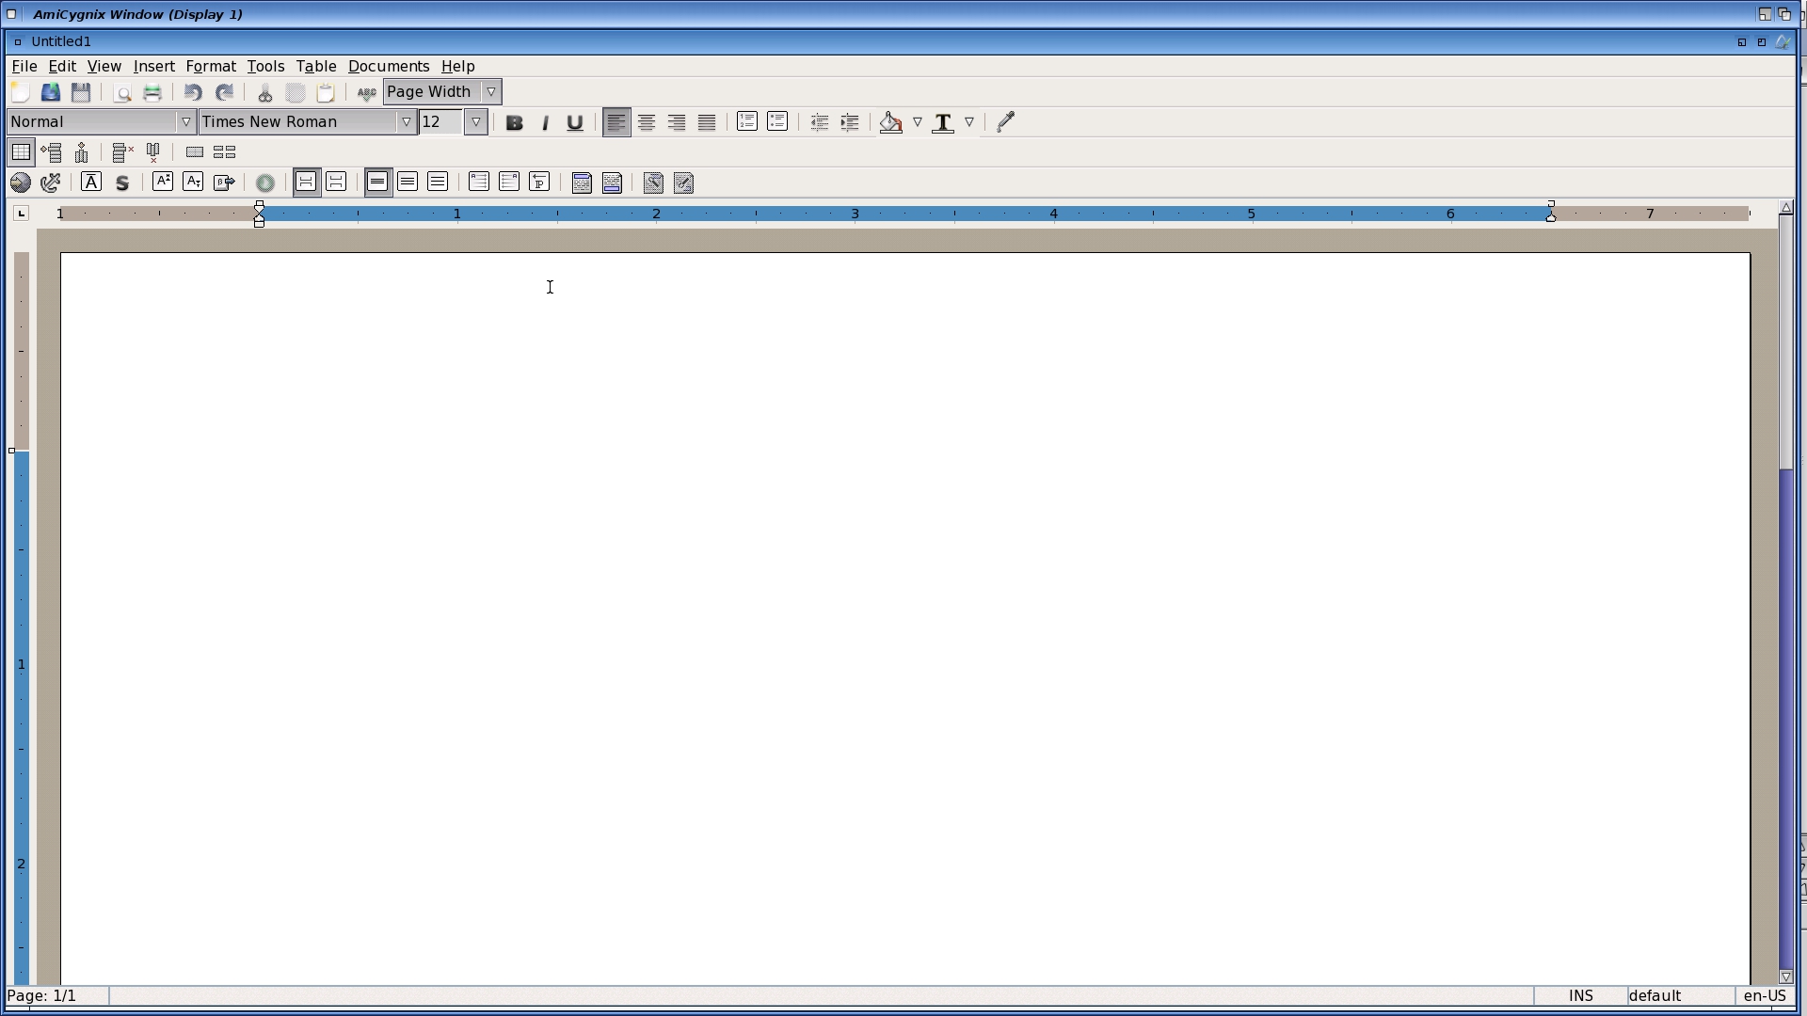The image size is (1807, 1016).
Task: Insert a table row after current row
Action: pos(52,152)
